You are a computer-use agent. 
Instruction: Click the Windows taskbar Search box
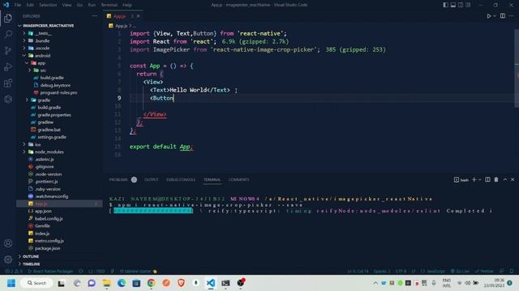36,283
